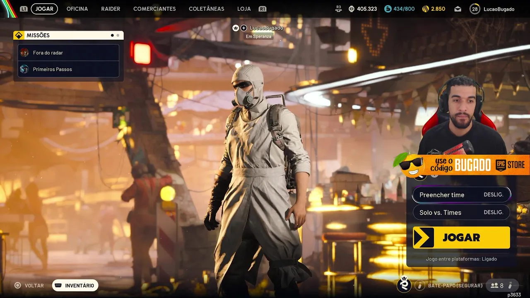The width and height of the screenshot is (530, 298).
Task: Click the MISSÕES panel diamond icon
Action: tap(19, 35)
